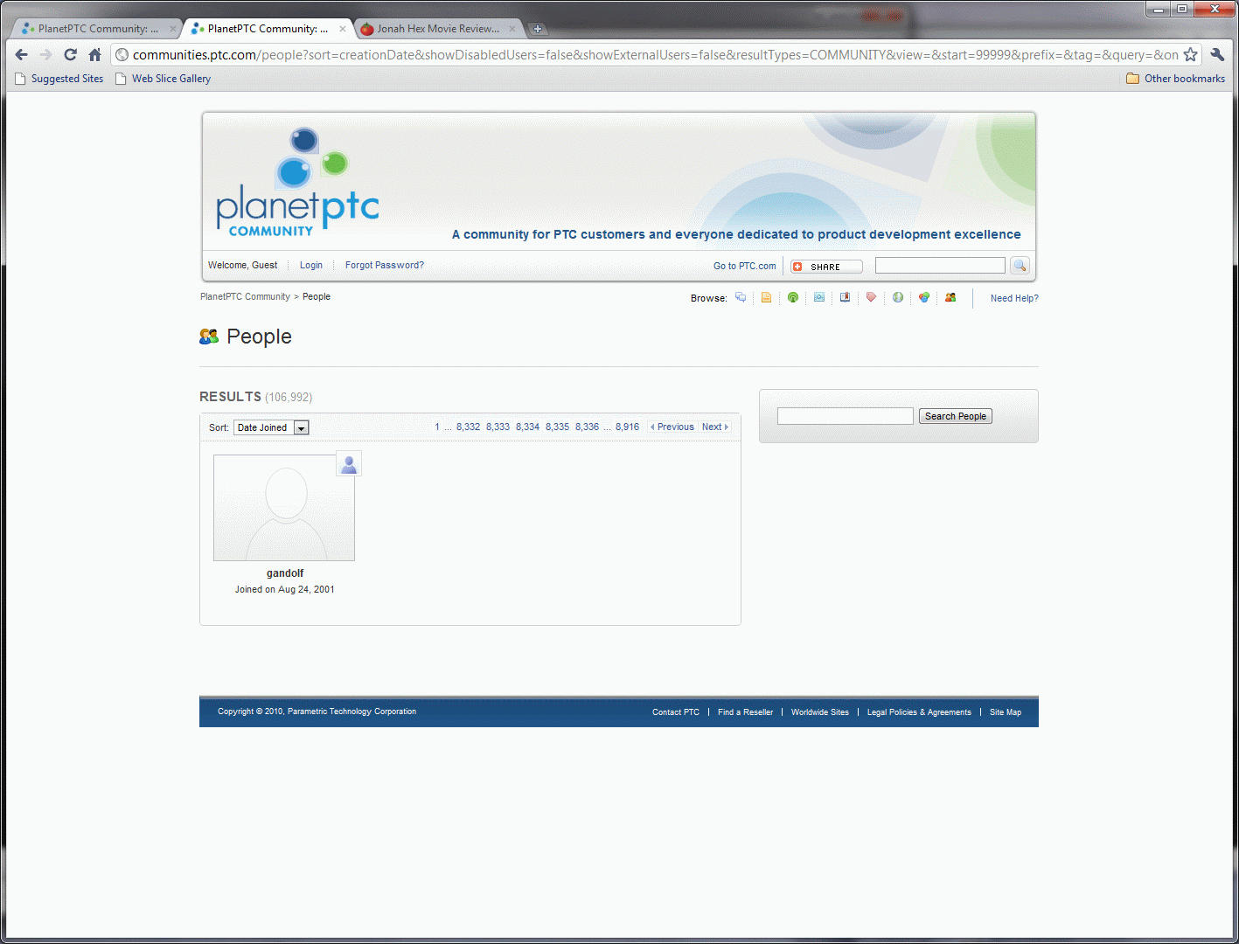The height and width of the screenshot is (944, 1239).
Task: Open Other bookmarks folder
Action: coord(1175,79)
